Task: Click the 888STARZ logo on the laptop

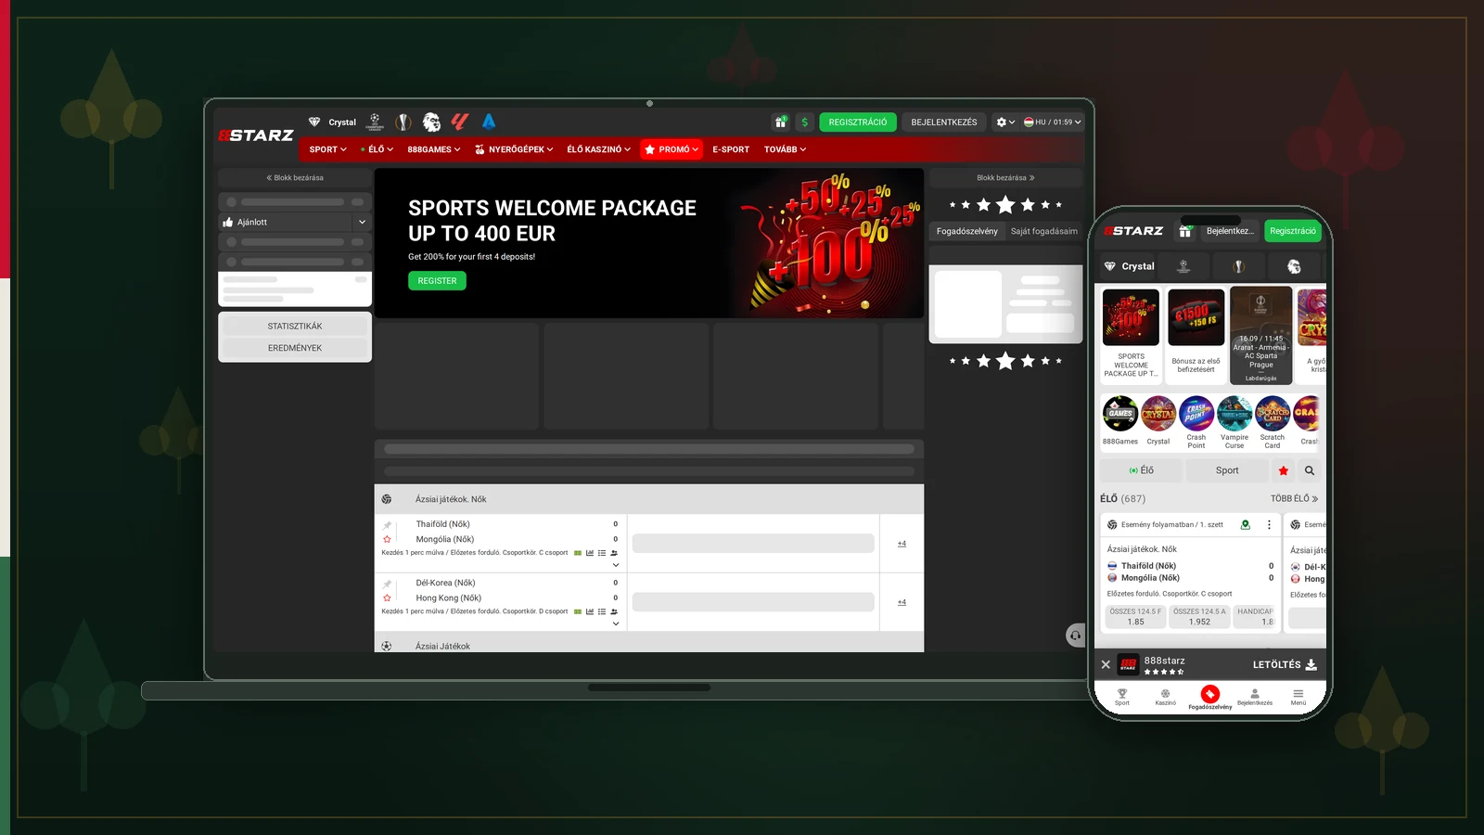Action: click(256, 135)
